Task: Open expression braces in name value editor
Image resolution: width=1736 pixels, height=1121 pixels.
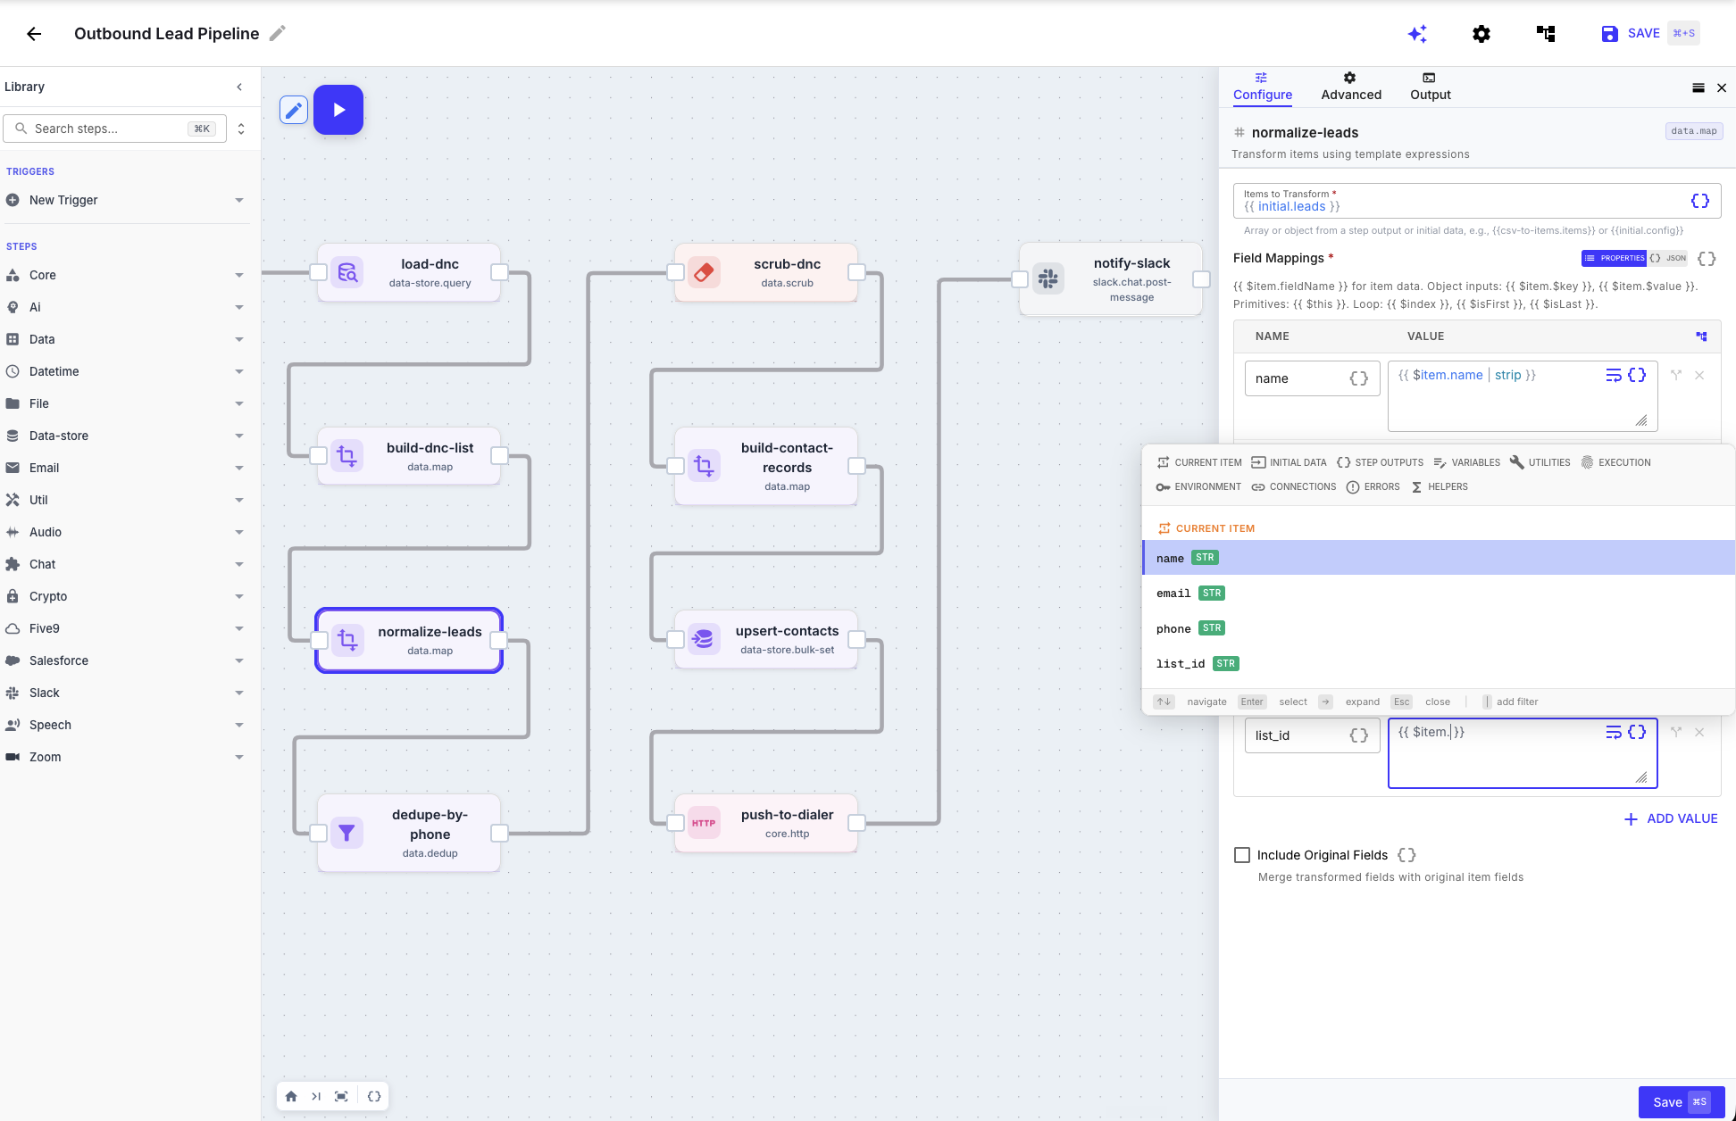Action: pyautogui.click(x=1637, y=375)
